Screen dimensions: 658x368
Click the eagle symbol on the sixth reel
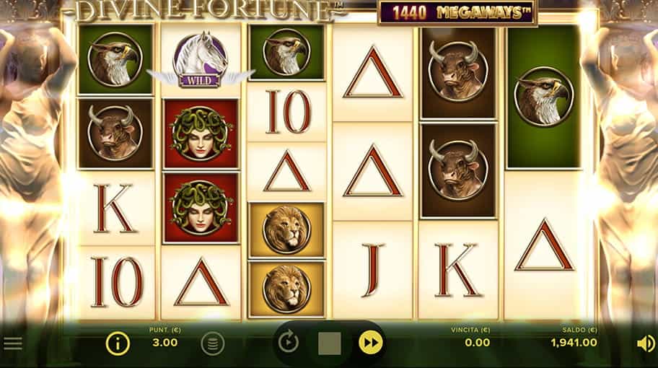(x=544, y=97)
